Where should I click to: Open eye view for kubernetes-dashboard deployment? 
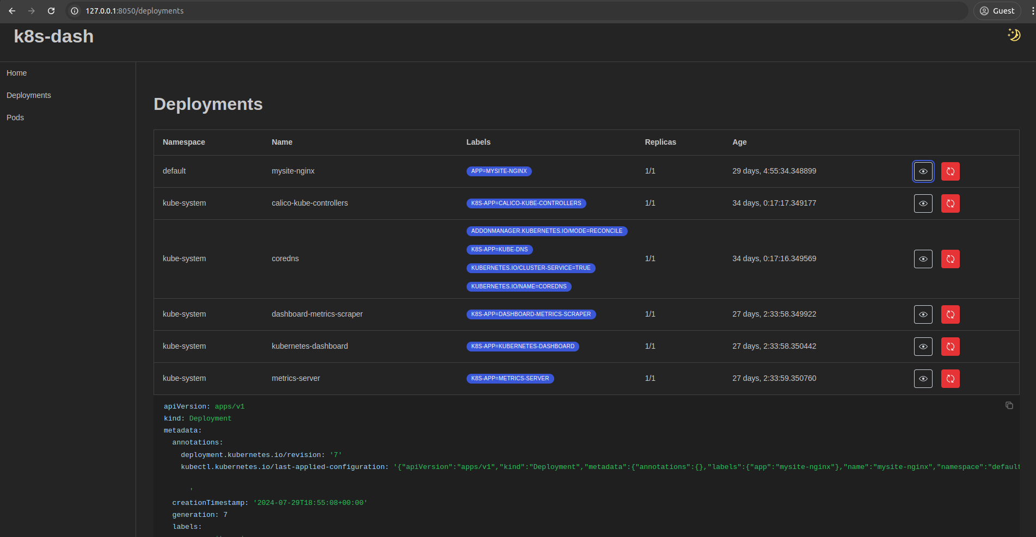point(923,347)
